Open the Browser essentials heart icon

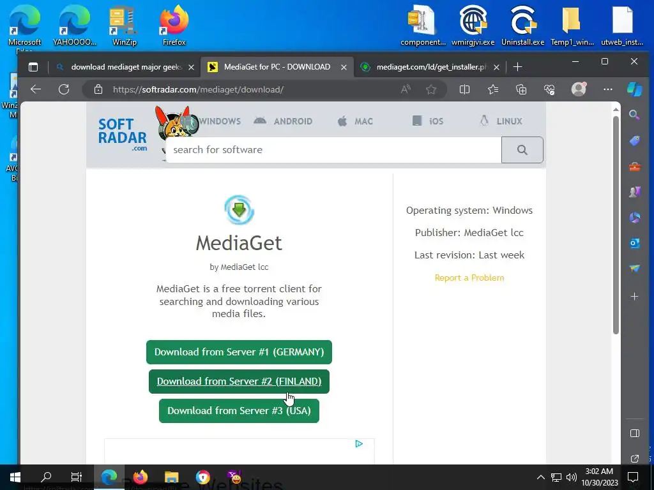(x=549, y=89)
